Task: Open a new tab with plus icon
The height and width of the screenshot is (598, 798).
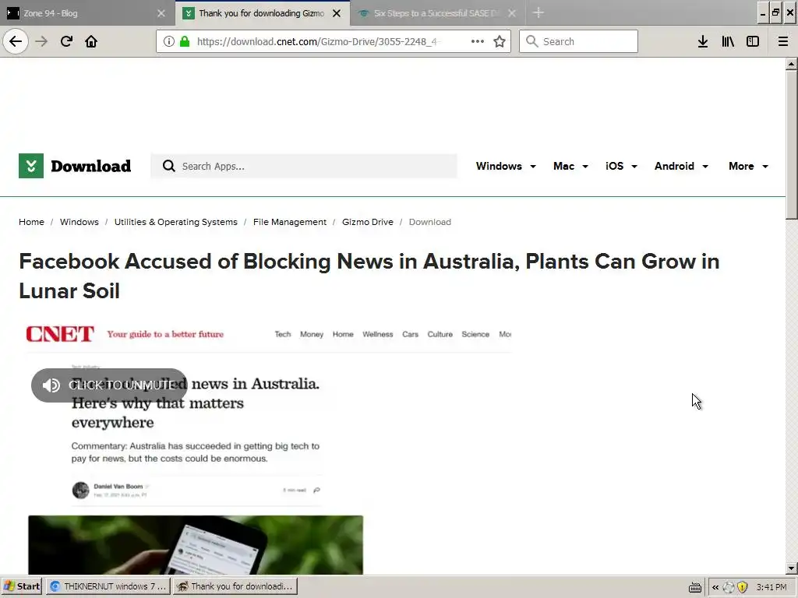Action: point(538,12)
